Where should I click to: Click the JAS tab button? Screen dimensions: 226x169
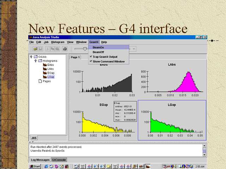pos(34,138)
